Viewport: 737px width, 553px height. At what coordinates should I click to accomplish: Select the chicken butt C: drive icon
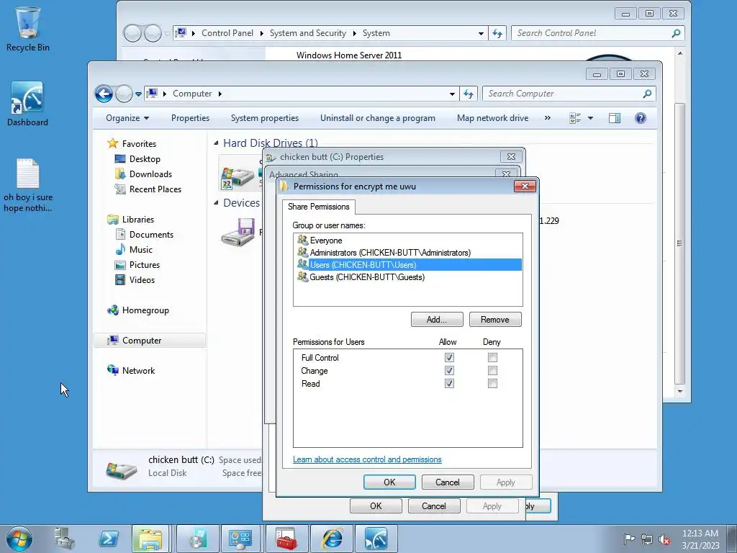pos(238,178)
